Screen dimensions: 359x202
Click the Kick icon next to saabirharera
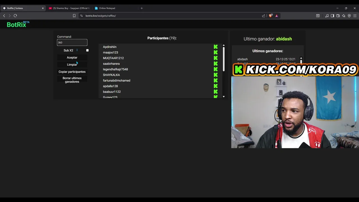point(215,64)
